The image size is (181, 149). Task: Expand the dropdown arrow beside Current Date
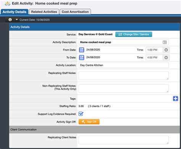[17, 20]
